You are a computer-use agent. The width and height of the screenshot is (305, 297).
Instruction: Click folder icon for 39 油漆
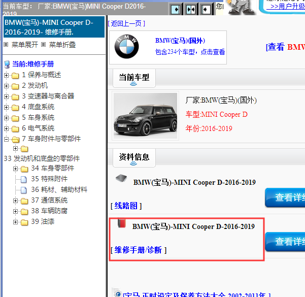[24, 222]
